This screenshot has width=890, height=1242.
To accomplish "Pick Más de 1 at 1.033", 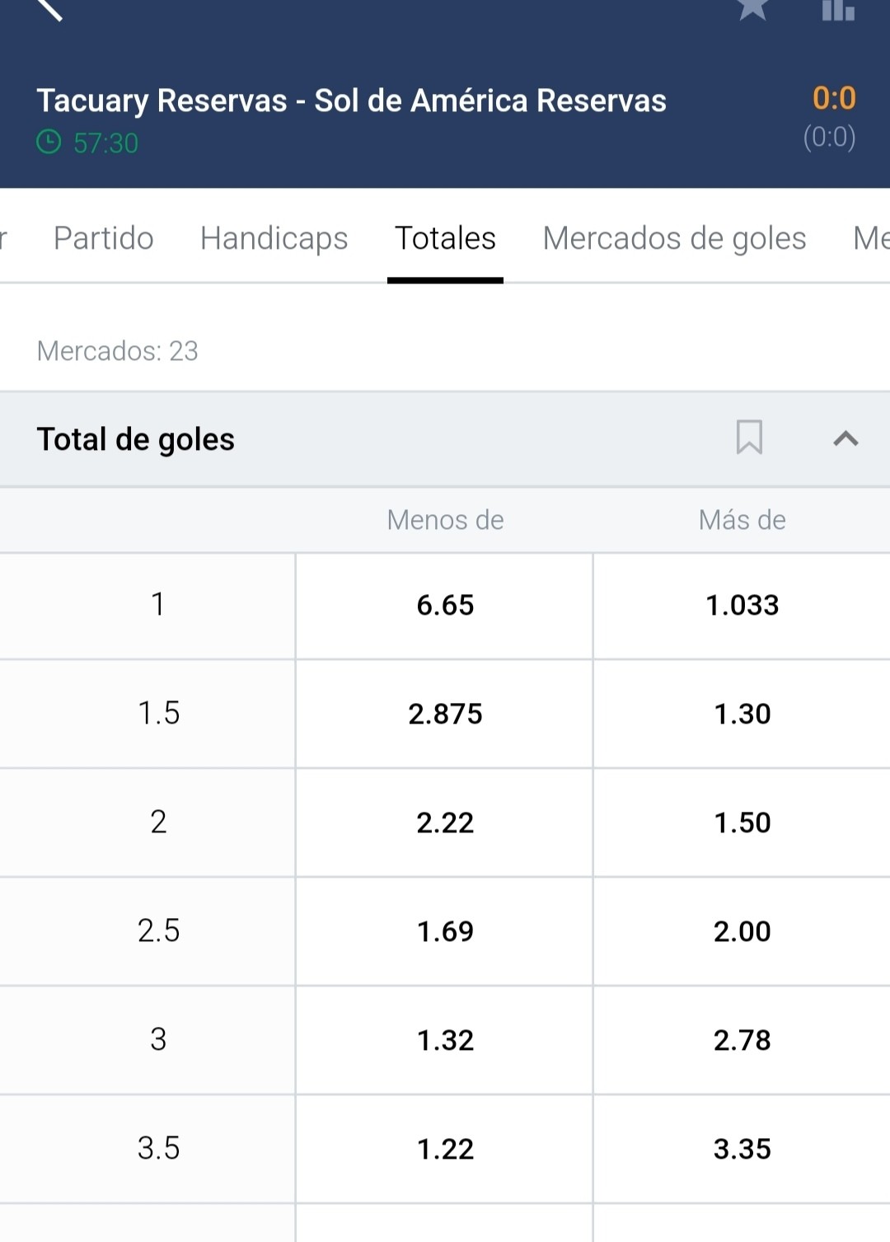I will click(x=742, y=606).
